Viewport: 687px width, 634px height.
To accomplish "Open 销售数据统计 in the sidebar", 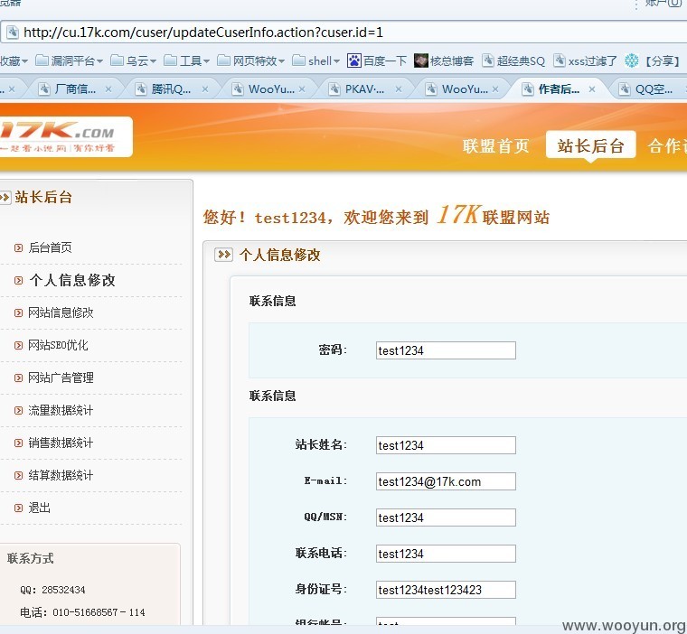I will (x=61, y=443).
